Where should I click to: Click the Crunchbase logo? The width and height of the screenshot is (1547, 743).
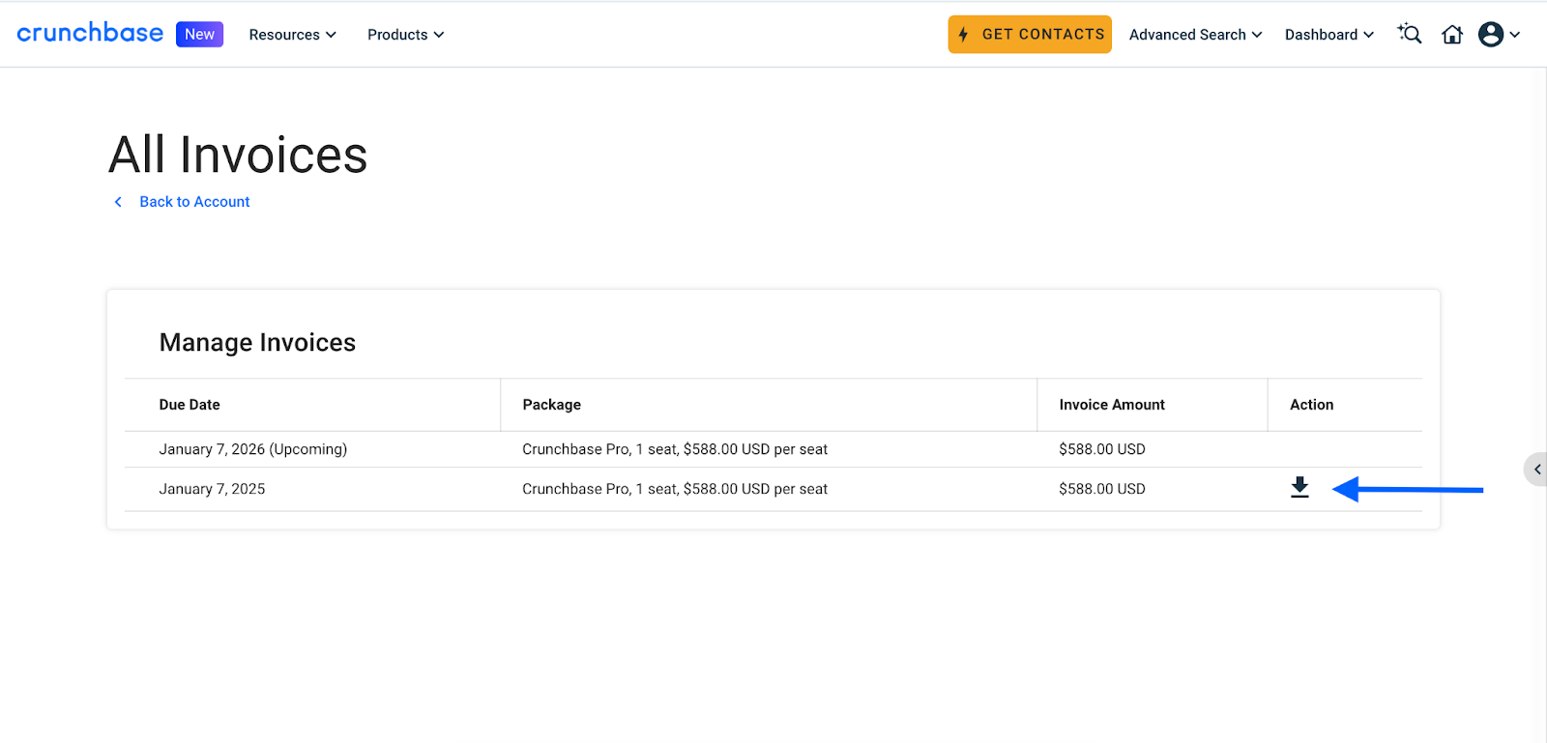click(90, 33)
